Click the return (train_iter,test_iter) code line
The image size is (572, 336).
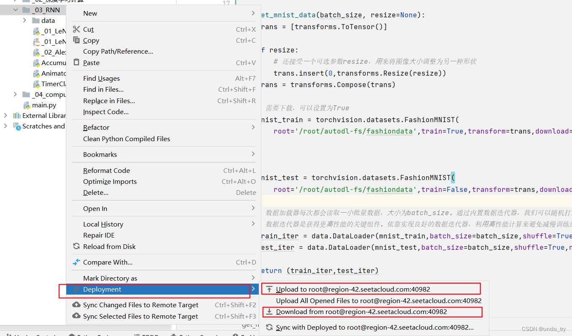(320, 270)
